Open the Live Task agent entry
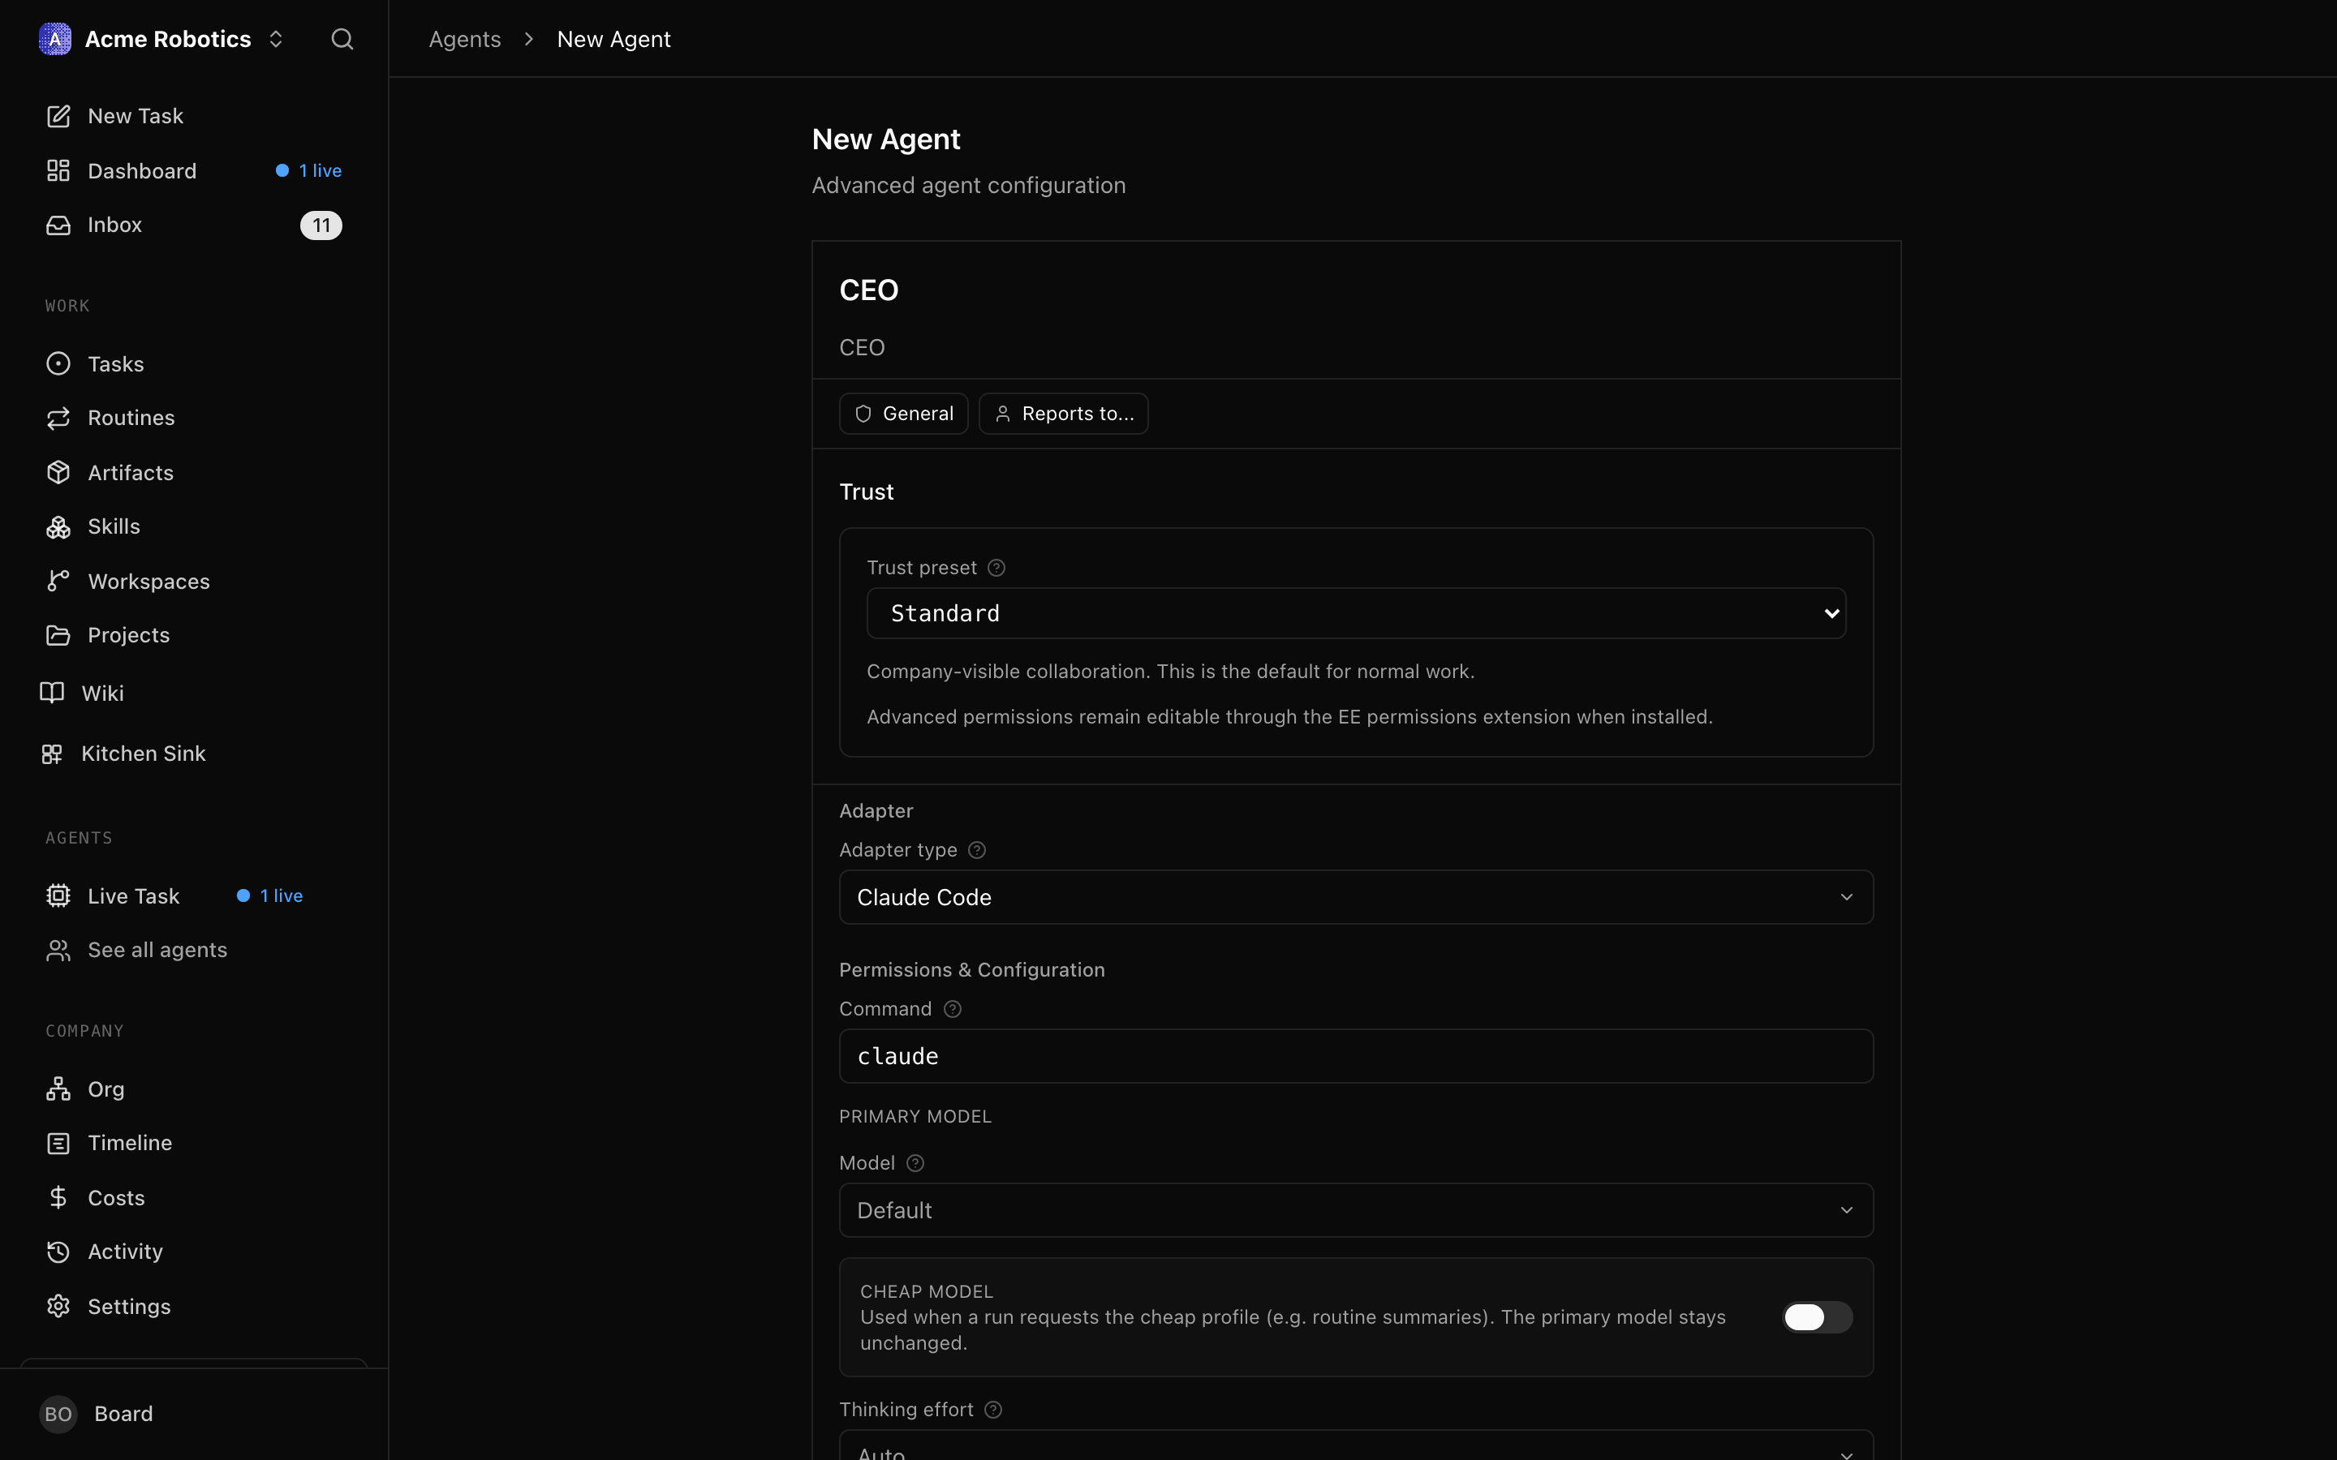This screenshot has height=1460, width=2337. 133,896
